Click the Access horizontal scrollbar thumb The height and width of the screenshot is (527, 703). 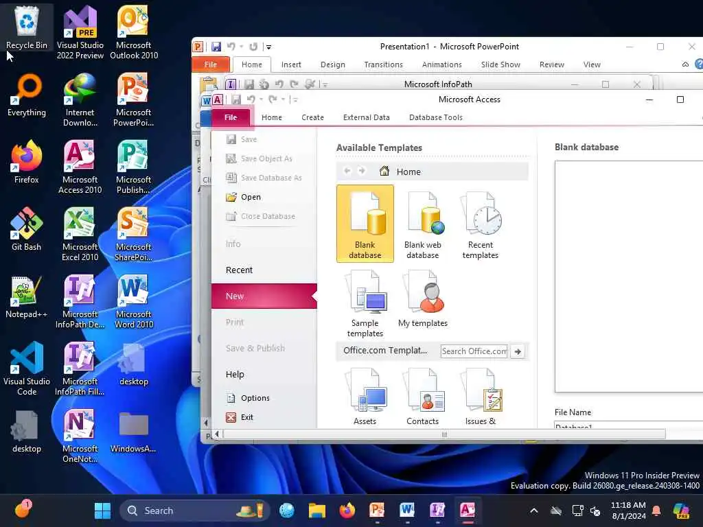(x=444, y=434)
